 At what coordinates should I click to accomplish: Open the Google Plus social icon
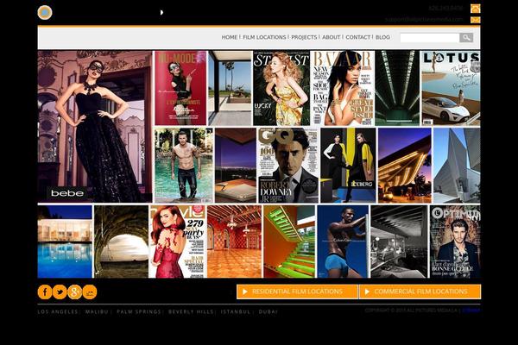click(74, 292)
